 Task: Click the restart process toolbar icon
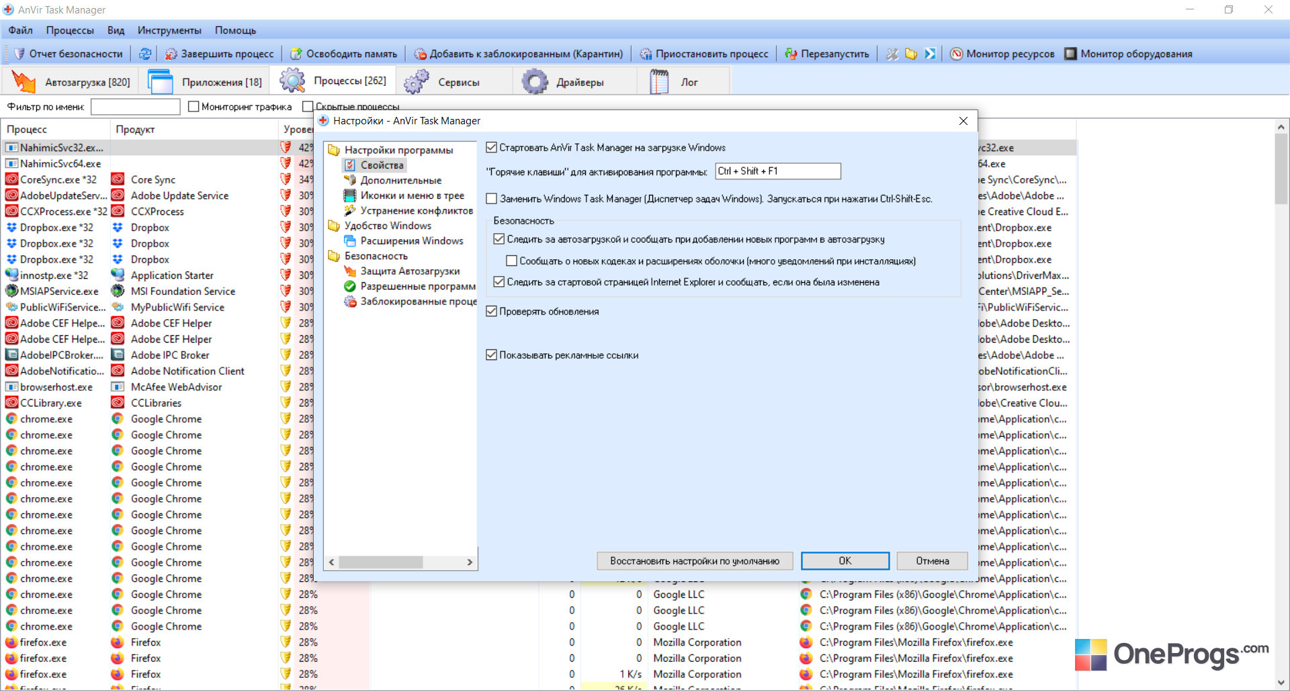(791, 54)
